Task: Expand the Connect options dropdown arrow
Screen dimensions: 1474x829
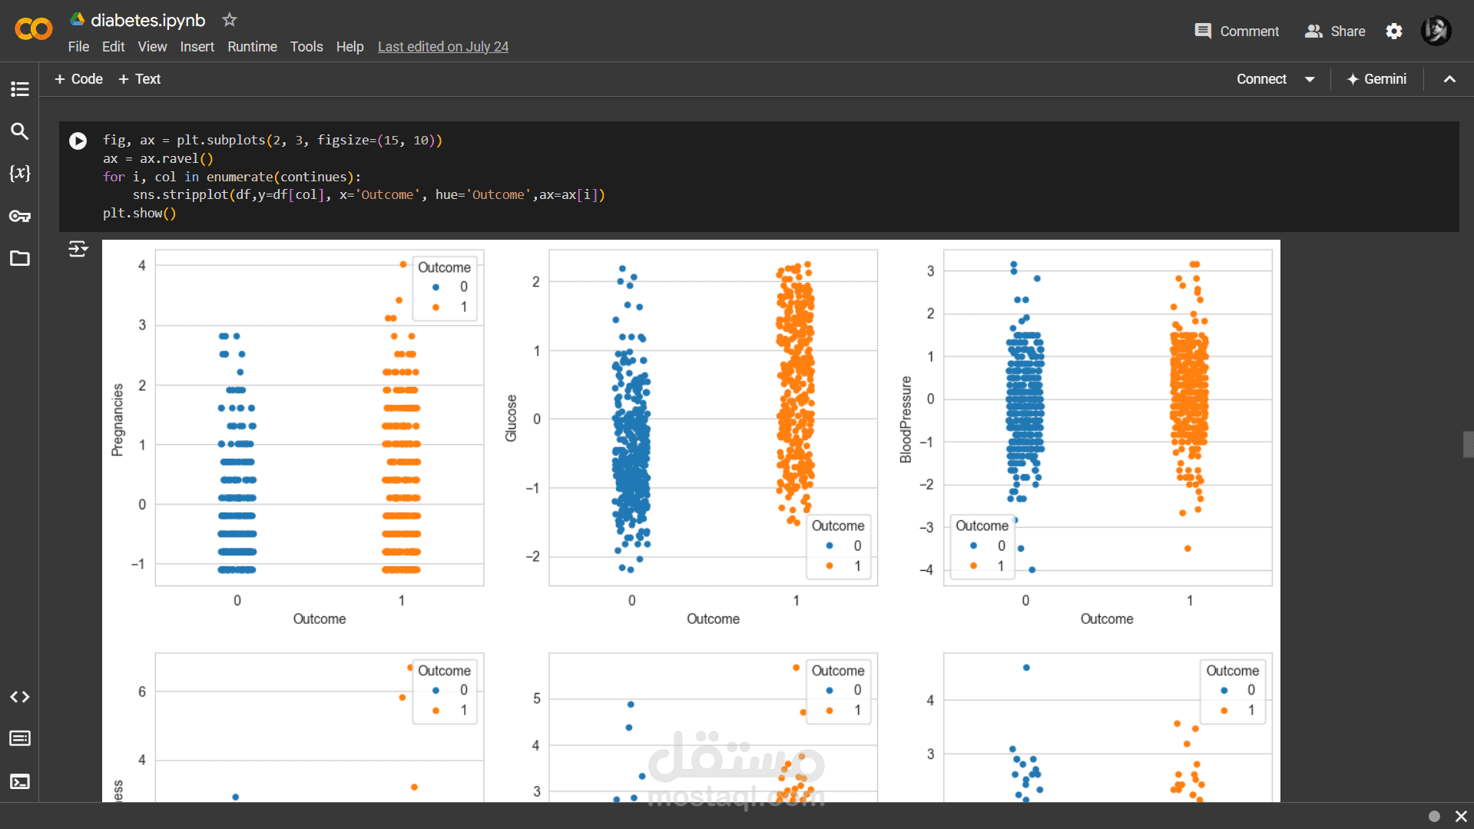Action: [1310, 79]
